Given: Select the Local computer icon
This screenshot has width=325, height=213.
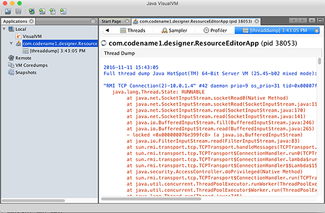Looking at the screenshot, I should [11, 29].
